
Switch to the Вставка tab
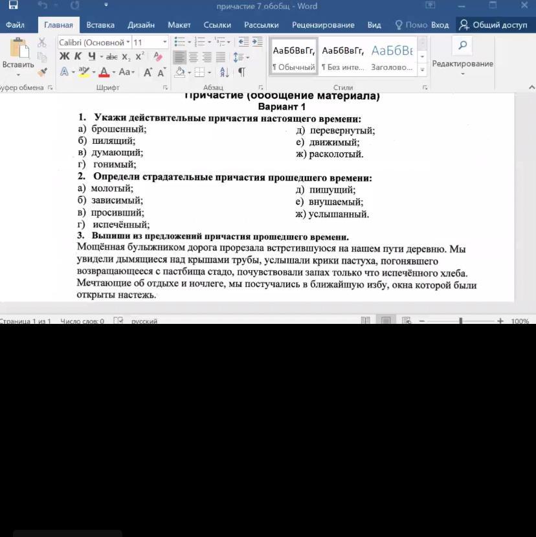point(100,25)
